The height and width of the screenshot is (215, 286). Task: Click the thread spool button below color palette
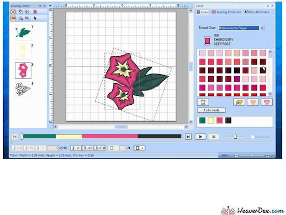coord(203,102)
